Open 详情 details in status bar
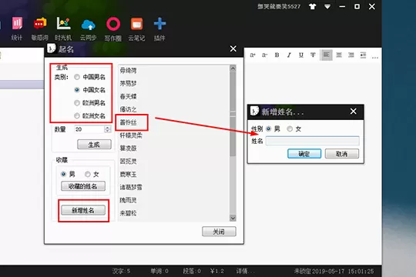Screen dimensions: 416x277 tap(245, 271)
